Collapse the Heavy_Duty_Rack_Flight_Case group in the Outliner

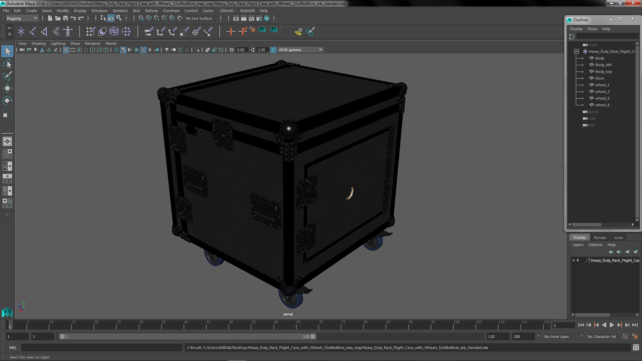click(x=576, y=51)
